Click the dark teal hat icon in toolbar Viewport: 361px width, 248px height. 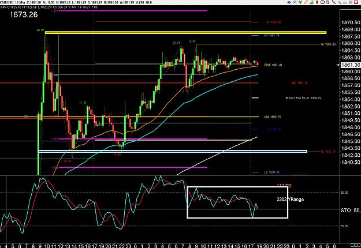[x=289, y=2]
